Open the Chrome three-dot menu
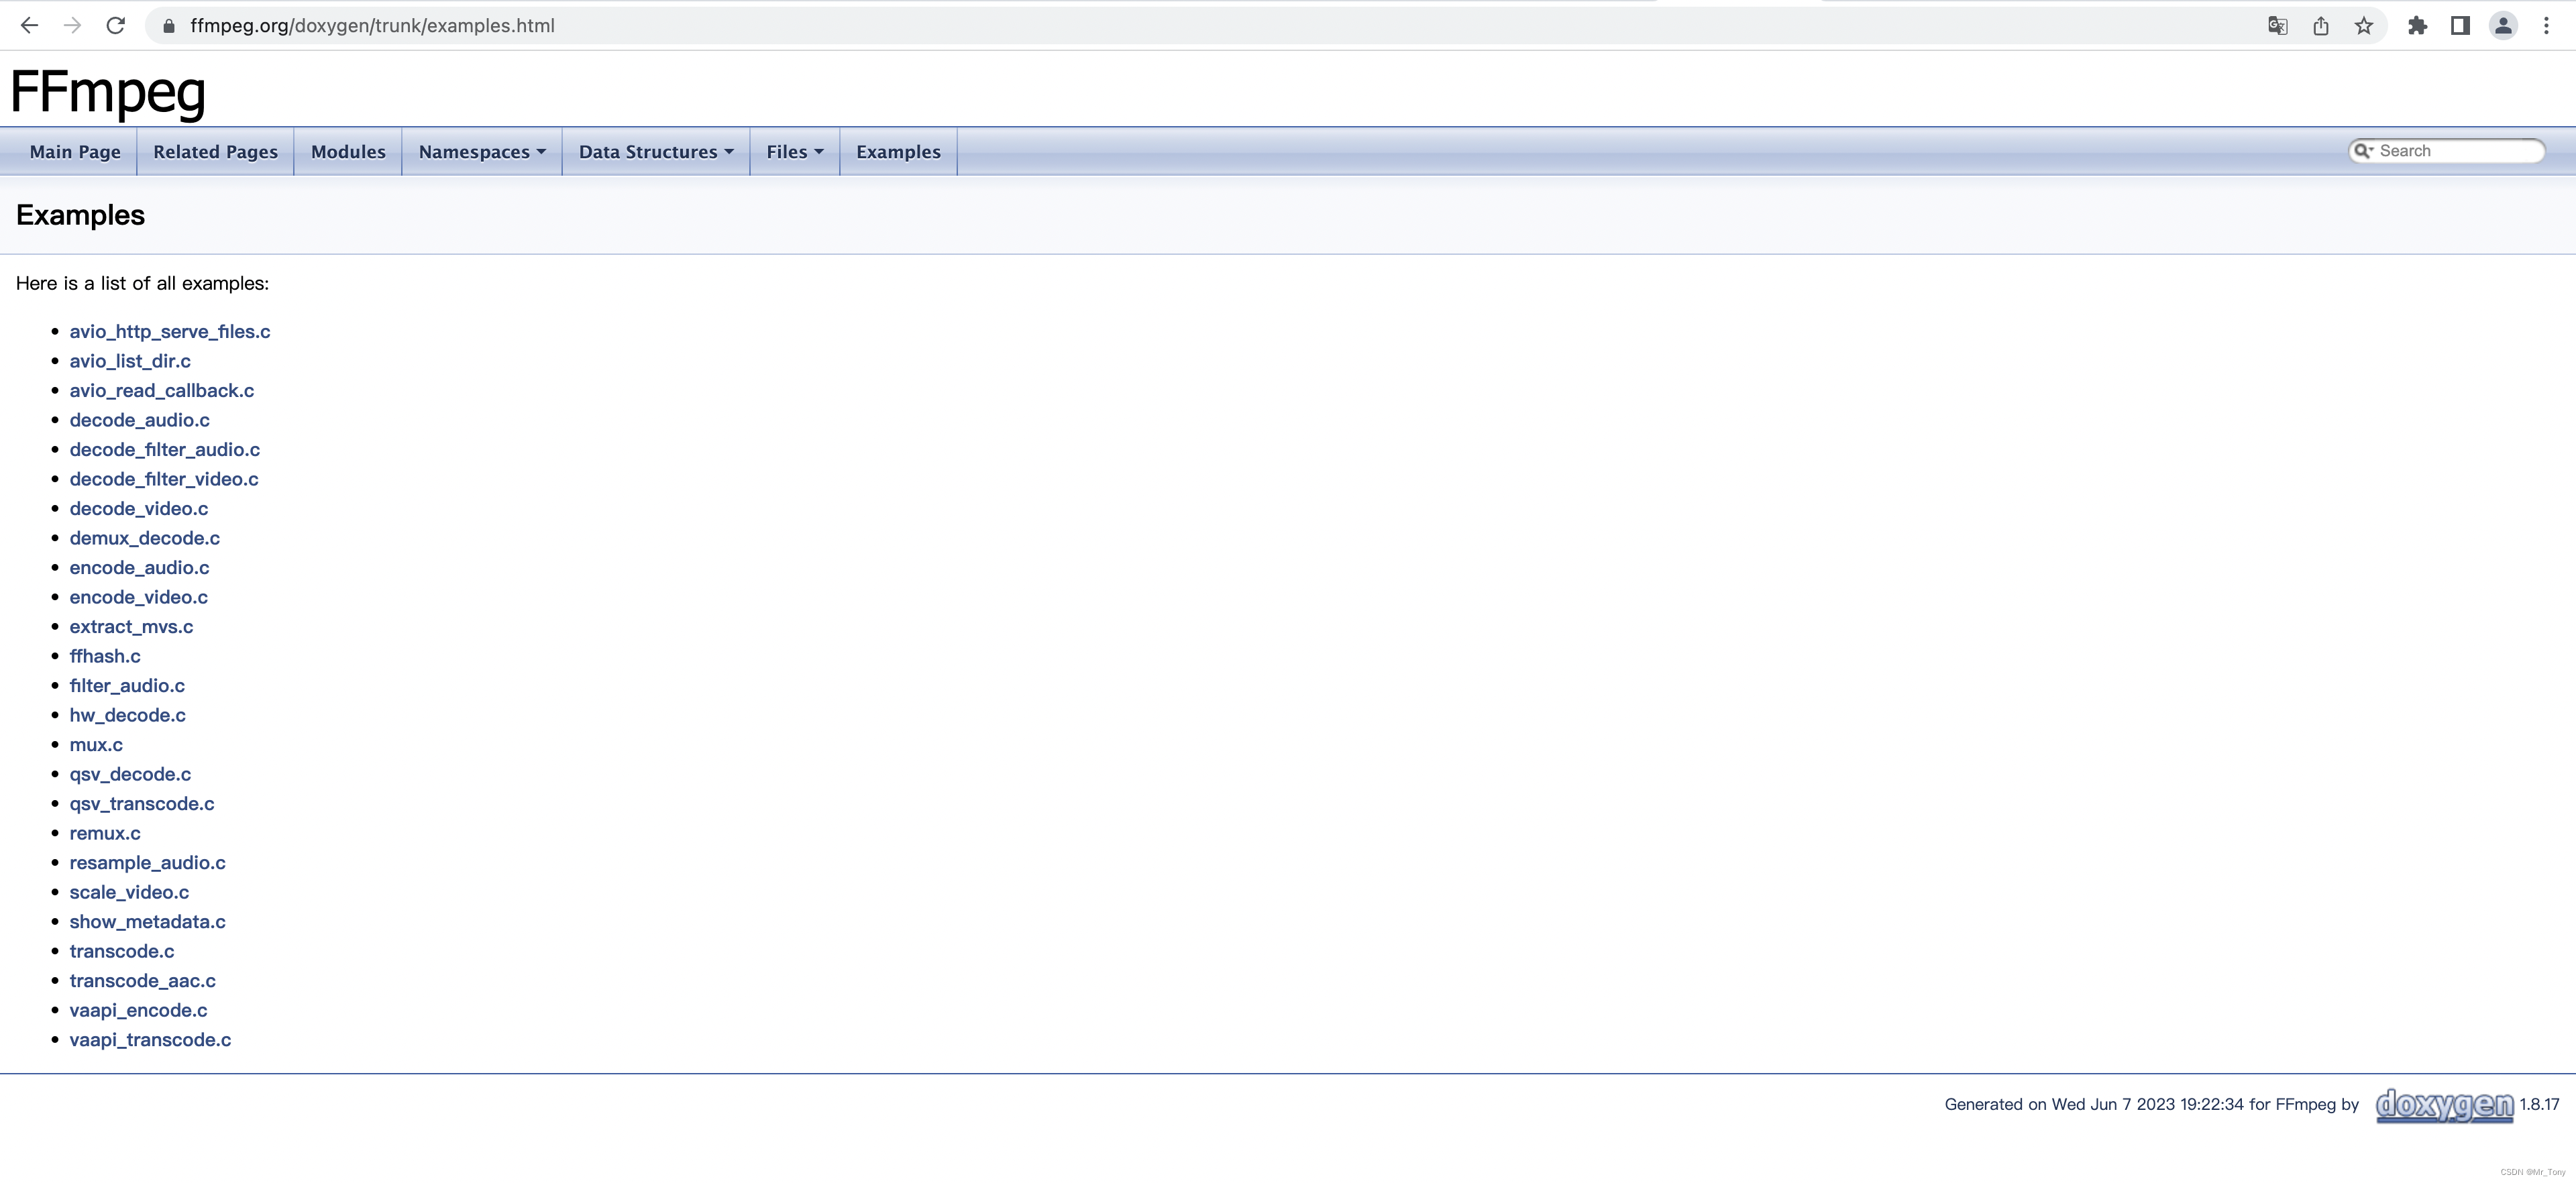The height and width of the screenshot is (1183, 2576). pos(2546,26)
